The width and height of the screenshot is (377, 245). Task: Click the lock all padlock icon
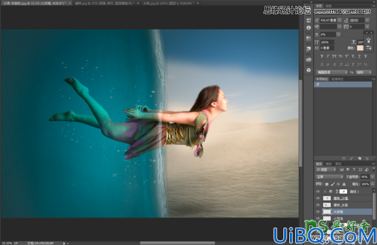click(344, 184)
